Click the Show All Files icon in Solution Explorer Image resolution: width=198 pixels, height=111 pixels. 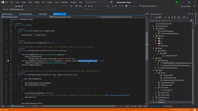(x=175, y=17)
